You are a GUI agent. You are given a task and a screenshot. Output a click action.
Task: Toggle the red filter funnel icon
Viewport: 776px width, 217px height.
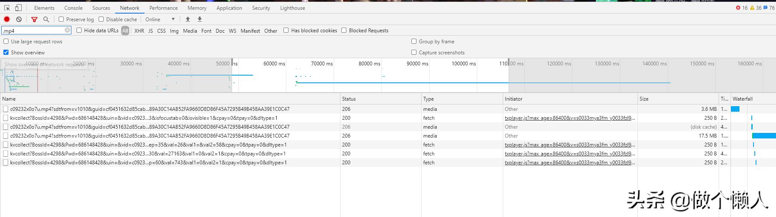point(34,19)
